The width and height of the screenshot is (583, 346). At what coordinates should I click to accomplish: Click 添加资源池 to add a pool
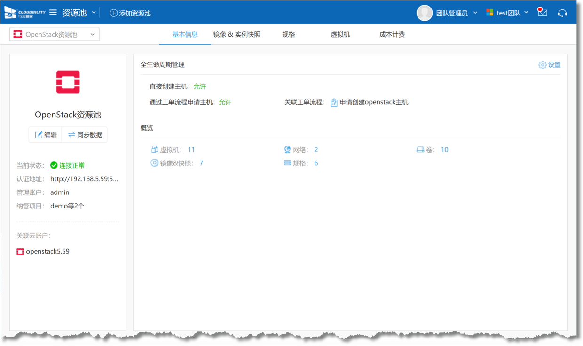point(130,13)
